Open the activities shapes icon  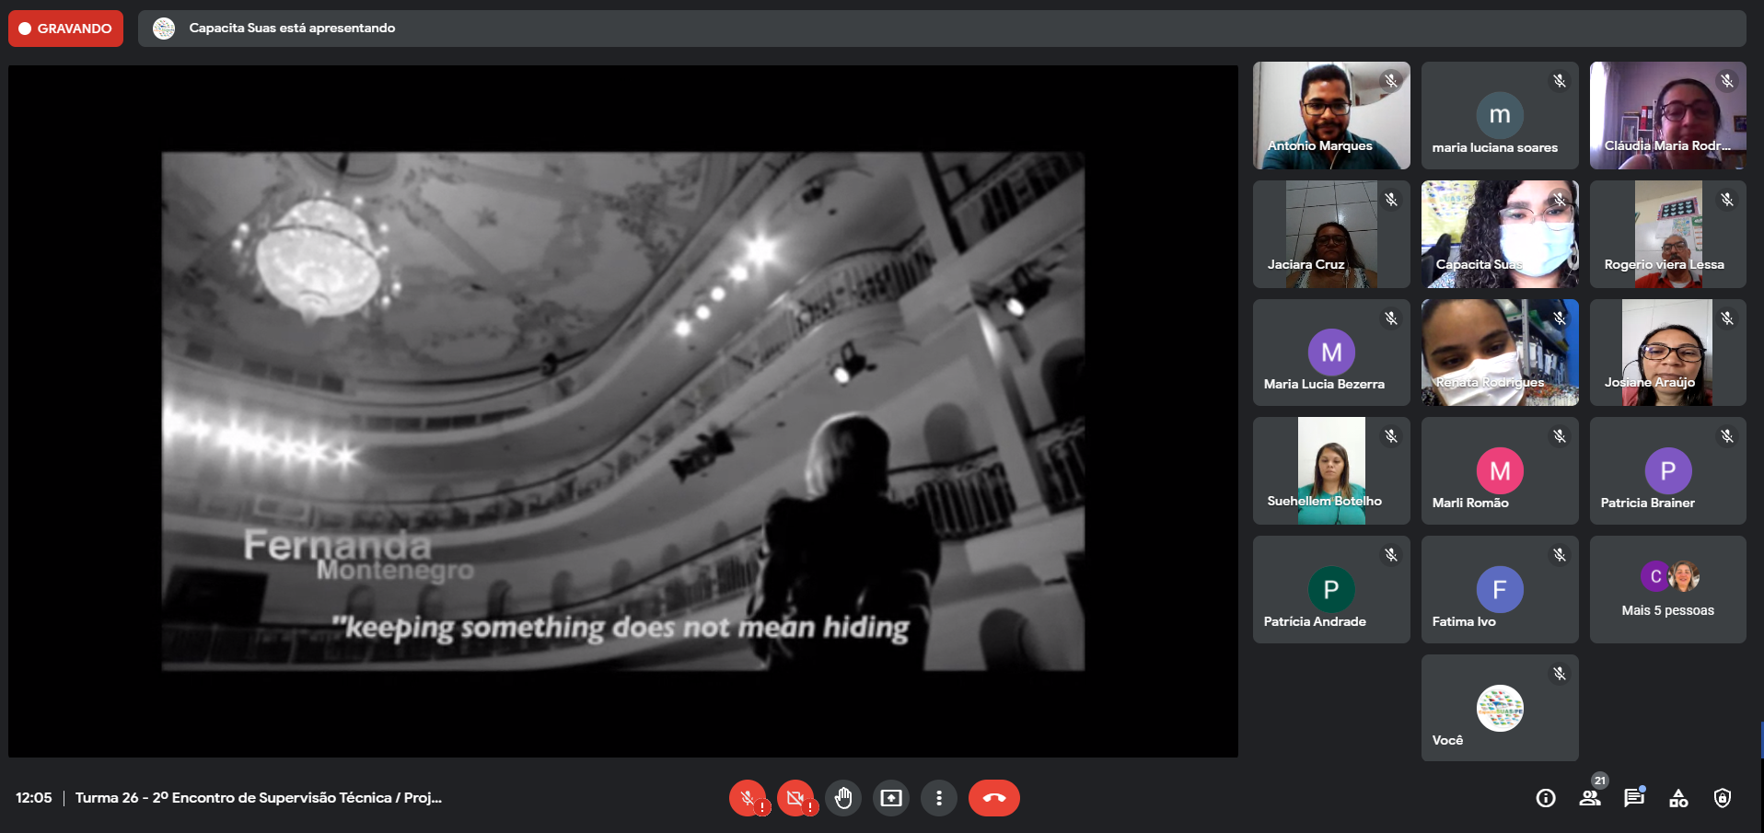1678,798
